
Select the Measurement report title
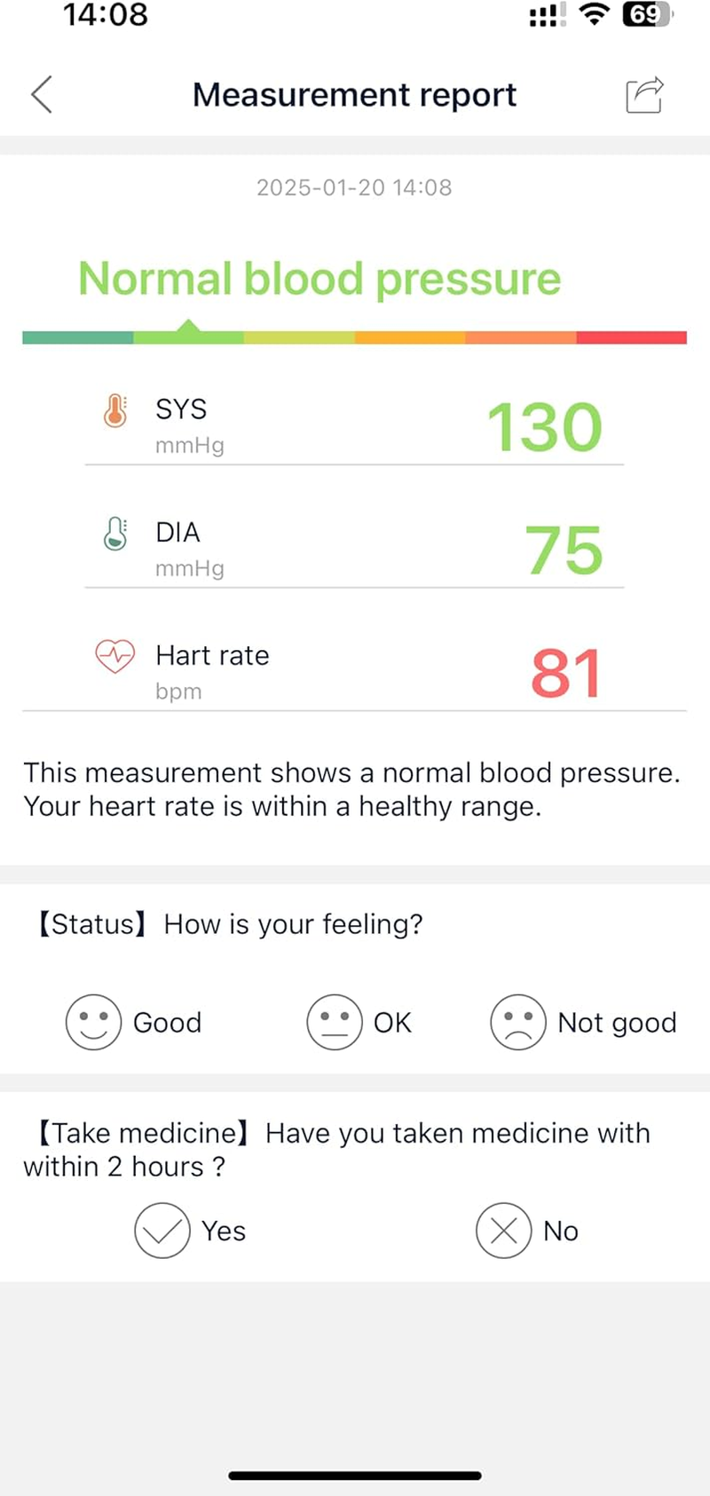pyautogui.click(x=354, y=95)
